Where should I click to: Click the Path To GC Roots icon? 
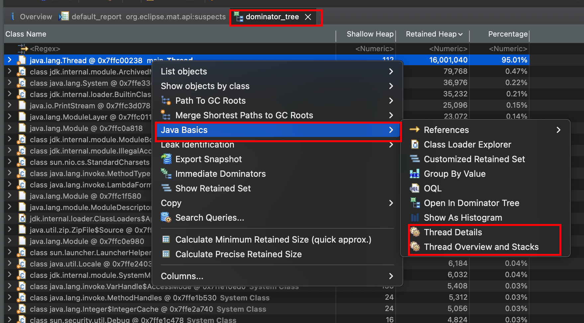166,100
